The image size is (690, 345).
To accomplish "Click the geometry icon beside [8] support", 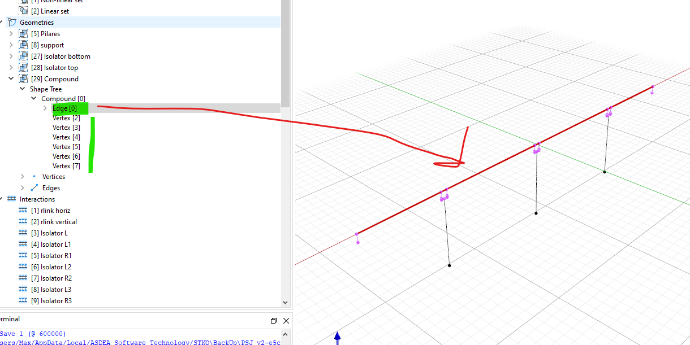I will (x=23, y=45).
